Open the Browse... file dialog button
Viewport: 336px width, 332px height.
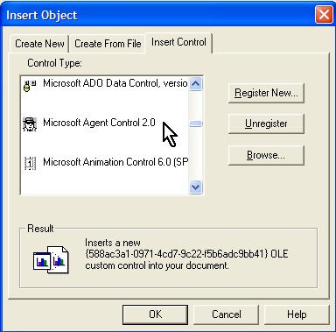coord(266,155)
